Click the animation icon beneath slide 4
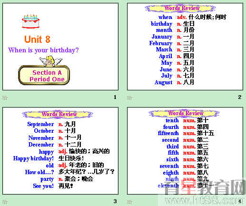Screen dimensions: 246x206 (129, 202)
